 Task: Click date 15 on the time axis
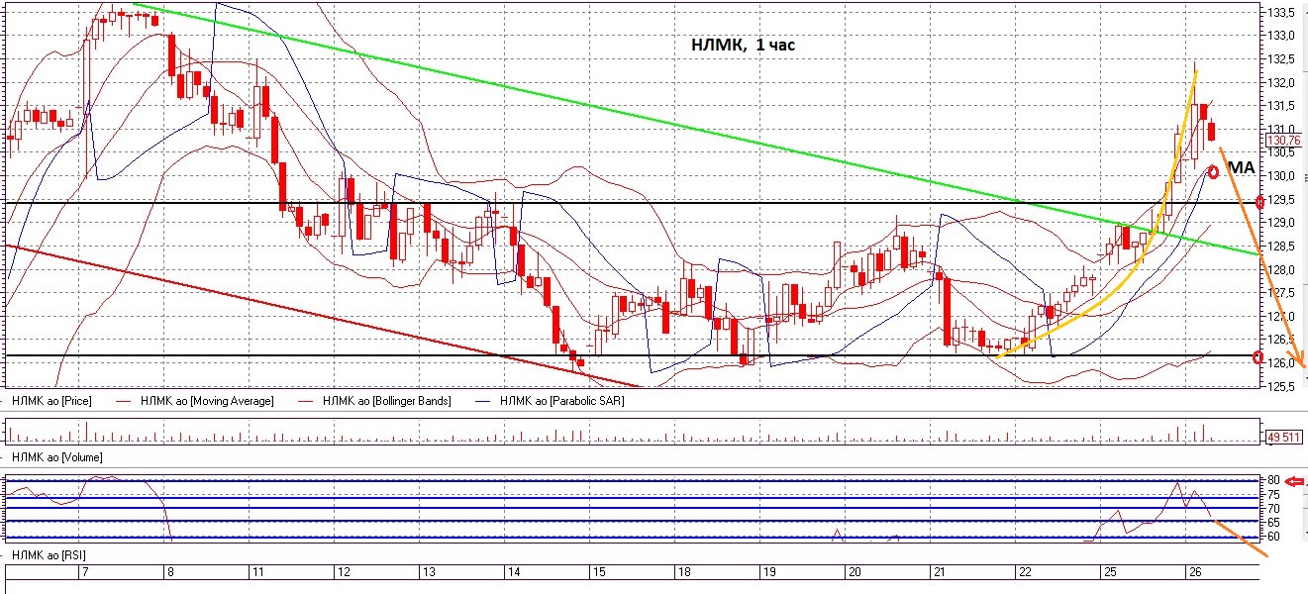coord(599,573)
